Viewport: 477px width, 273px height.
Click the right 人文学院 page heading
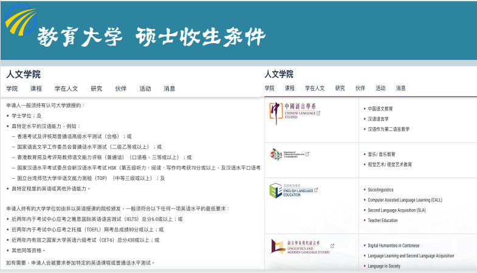[x=279, y=74]
